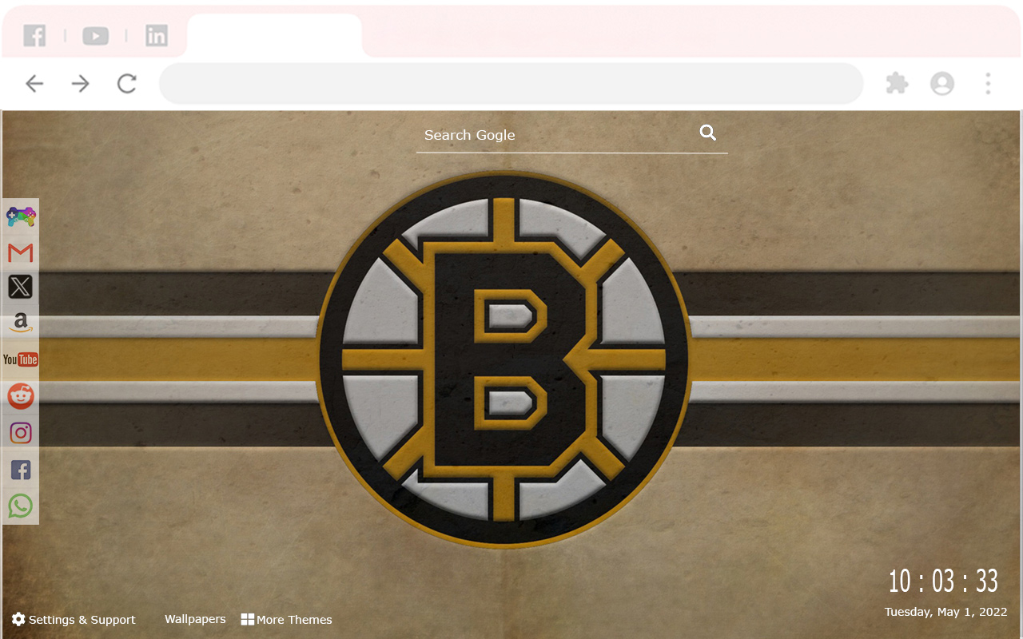This screenshot has width=1023, height=639.
Task: Open YouTube via the sidebar shortcut
Action: click(20, 359)
